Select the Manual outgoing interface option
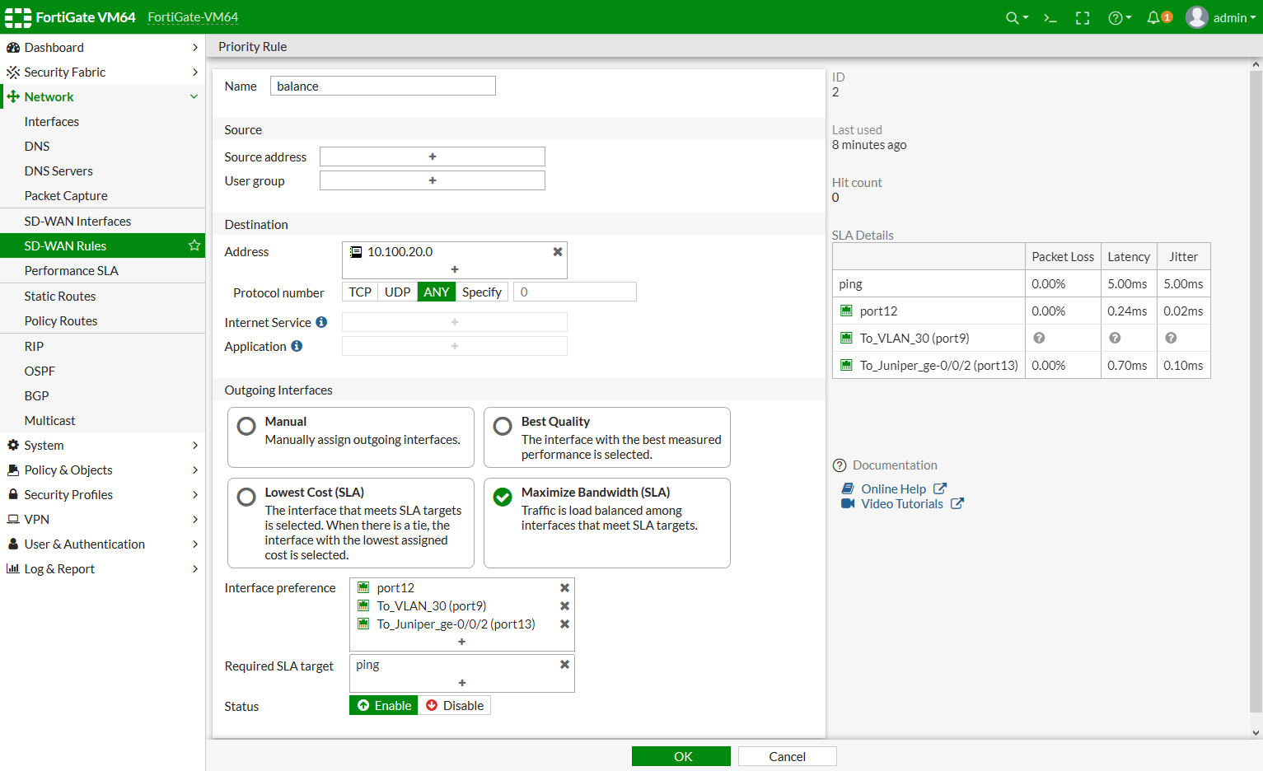1263x771 pixels. (x=351, y=437)
